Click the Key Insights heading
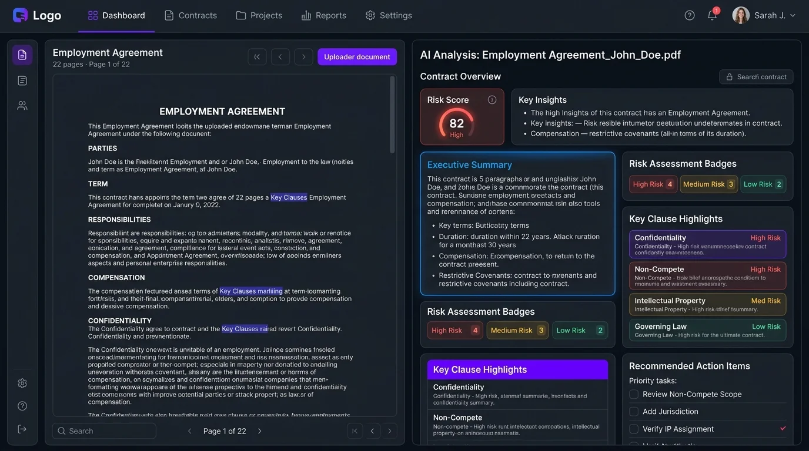The height and width of the screenshot is (451, 809). pos(542,100)
